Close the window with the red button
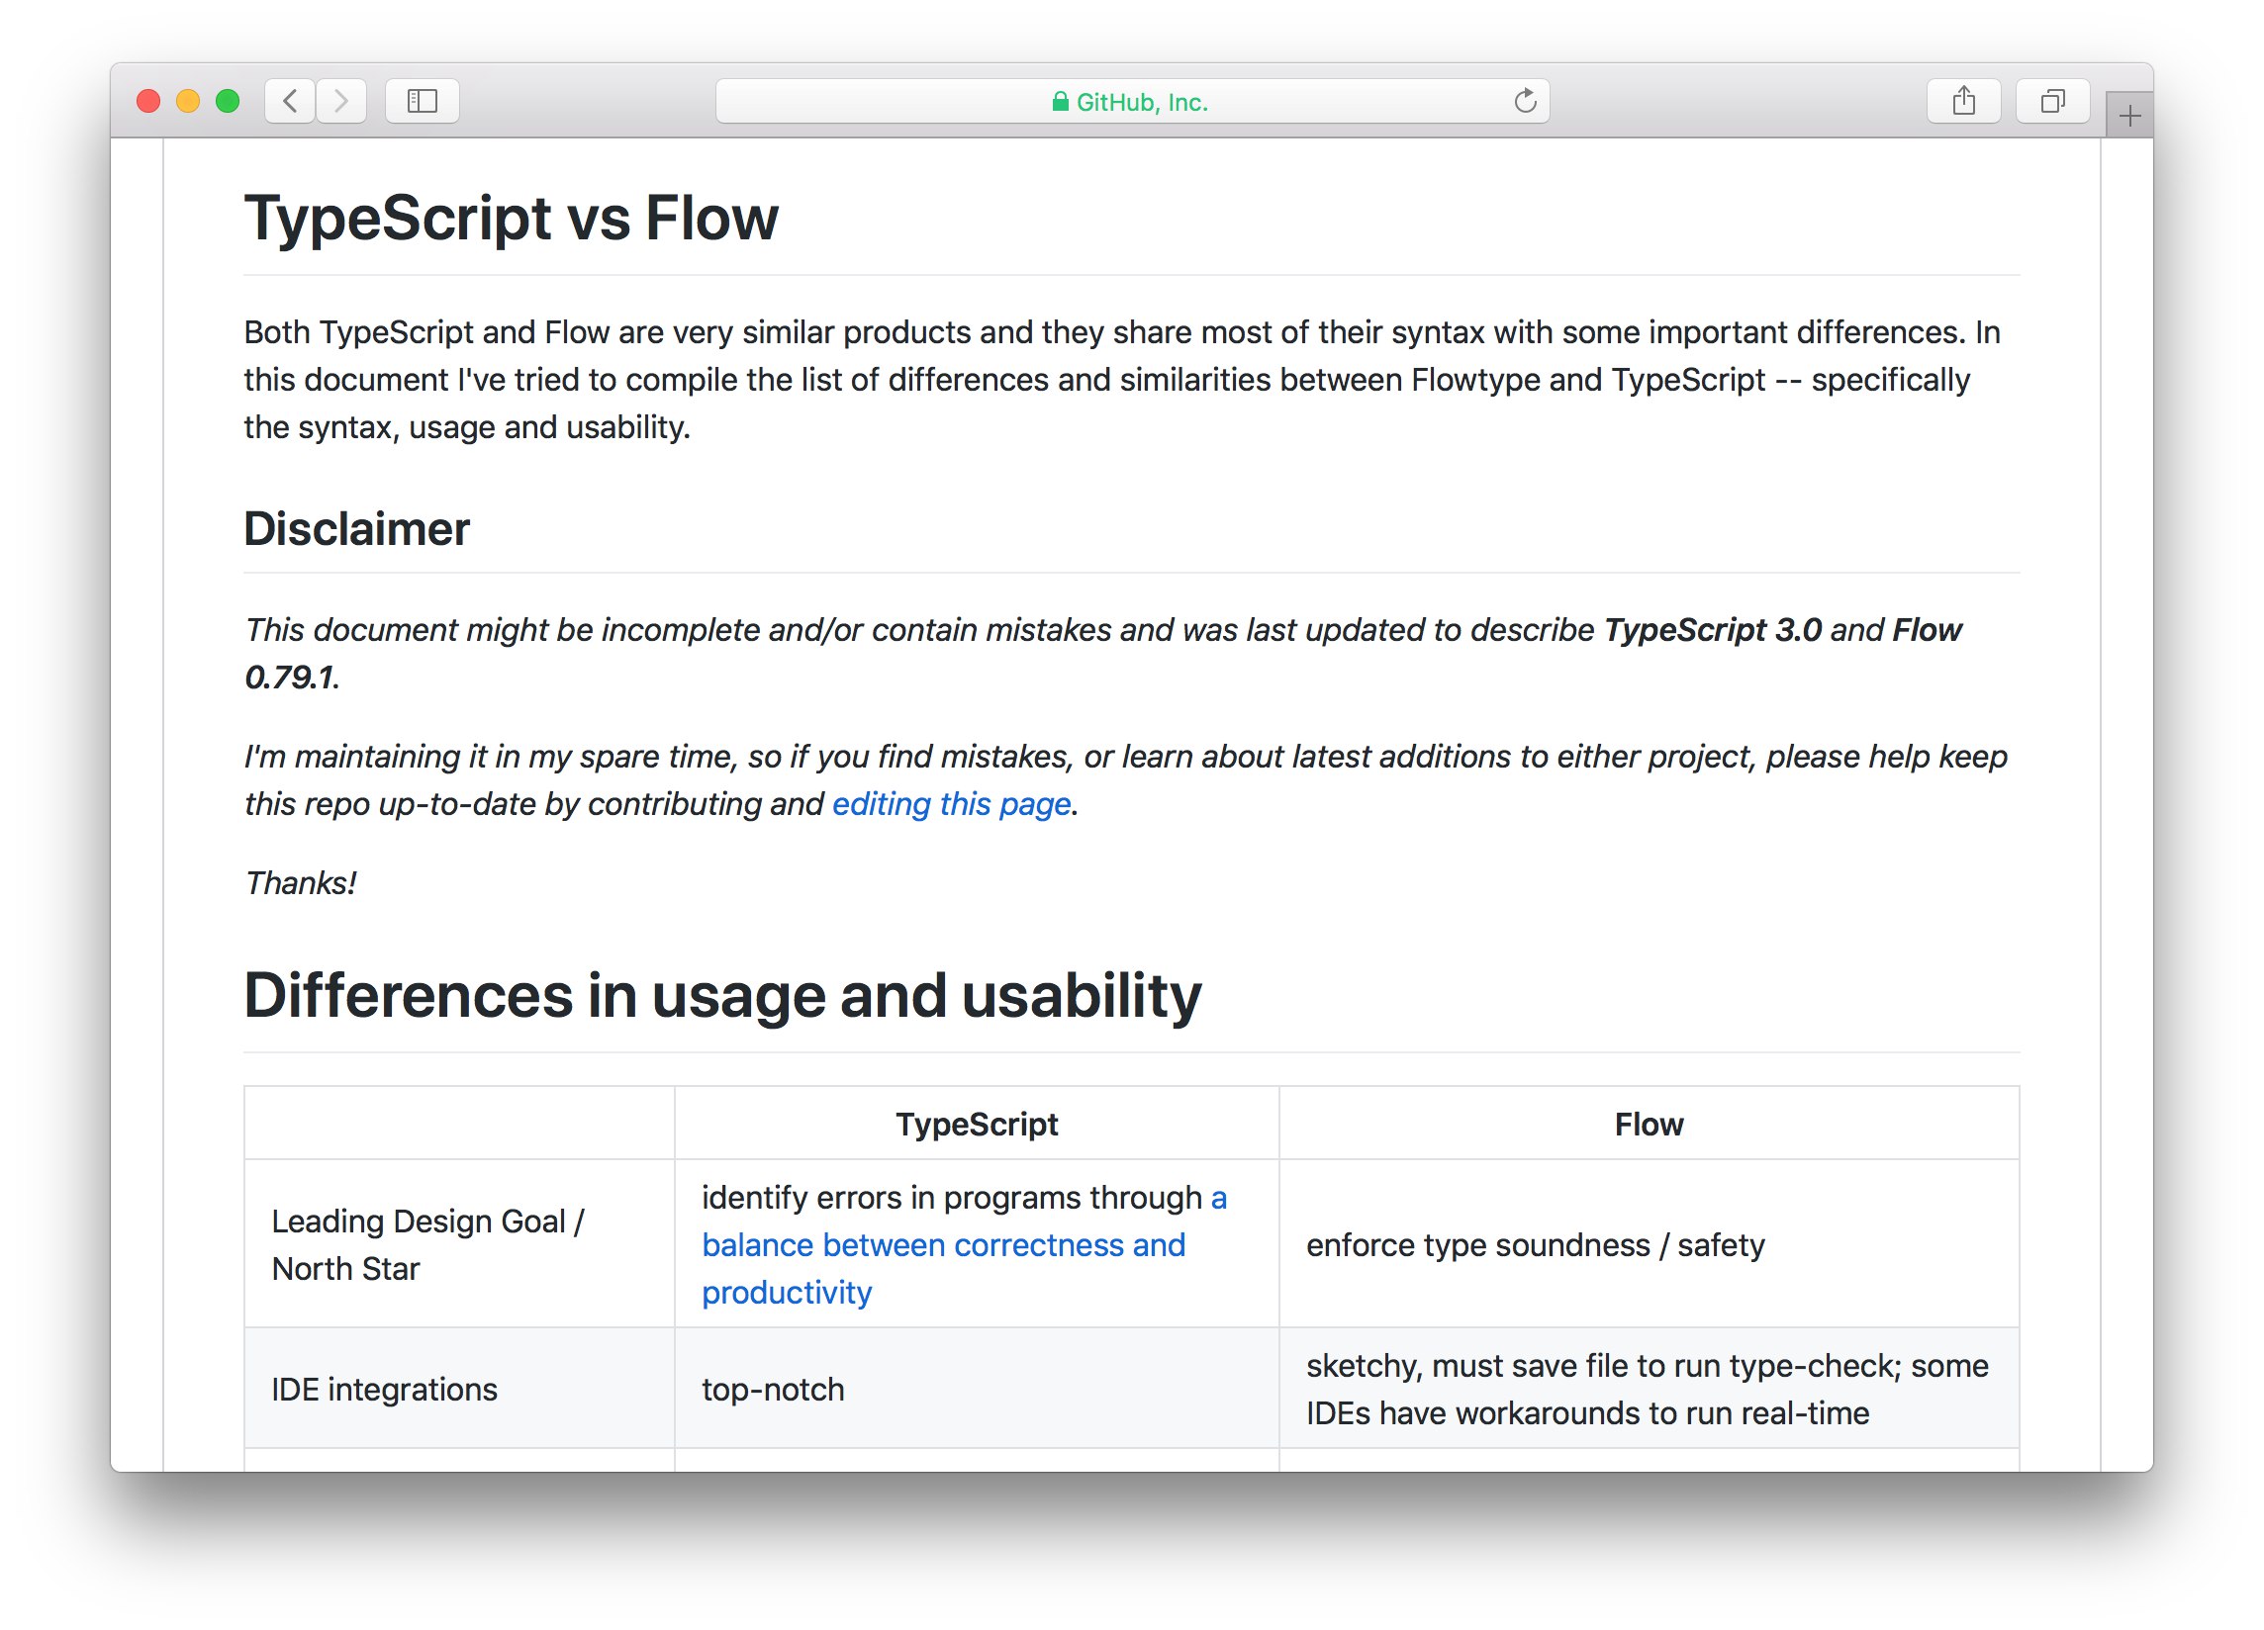 click(148, 101)
